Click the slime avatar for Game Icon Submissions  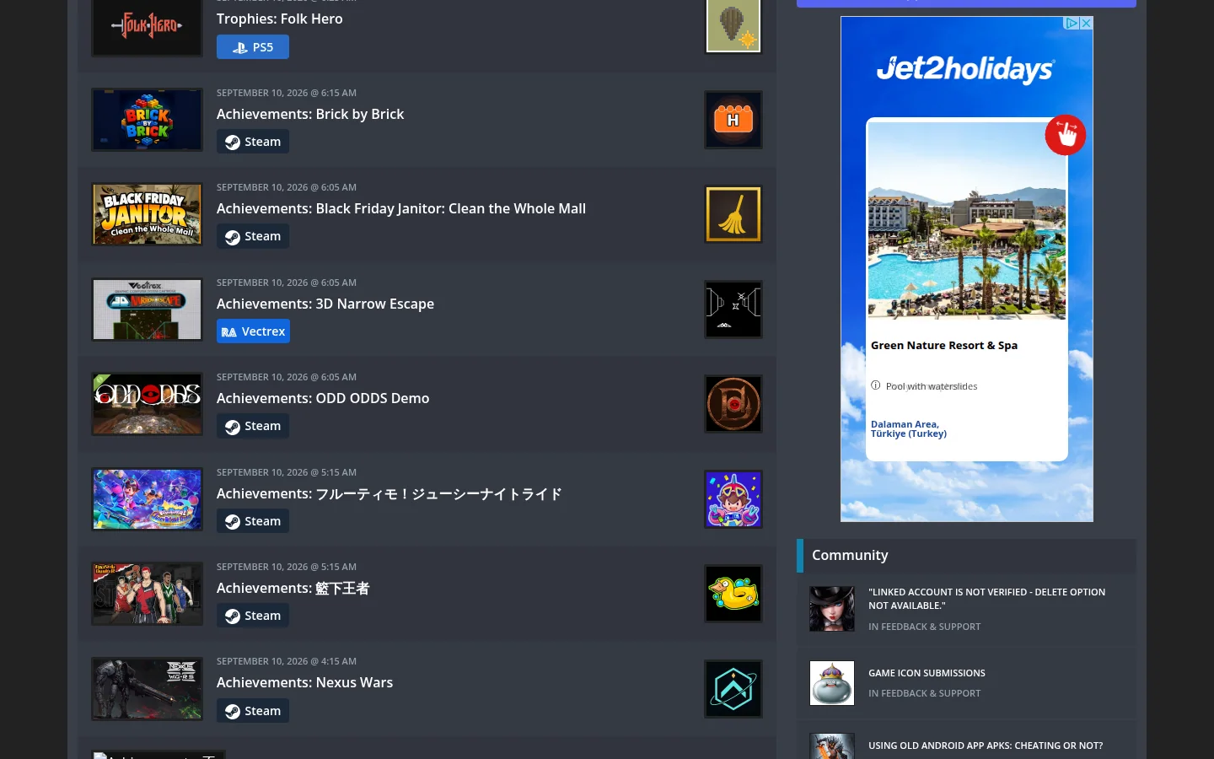(832, 683)
